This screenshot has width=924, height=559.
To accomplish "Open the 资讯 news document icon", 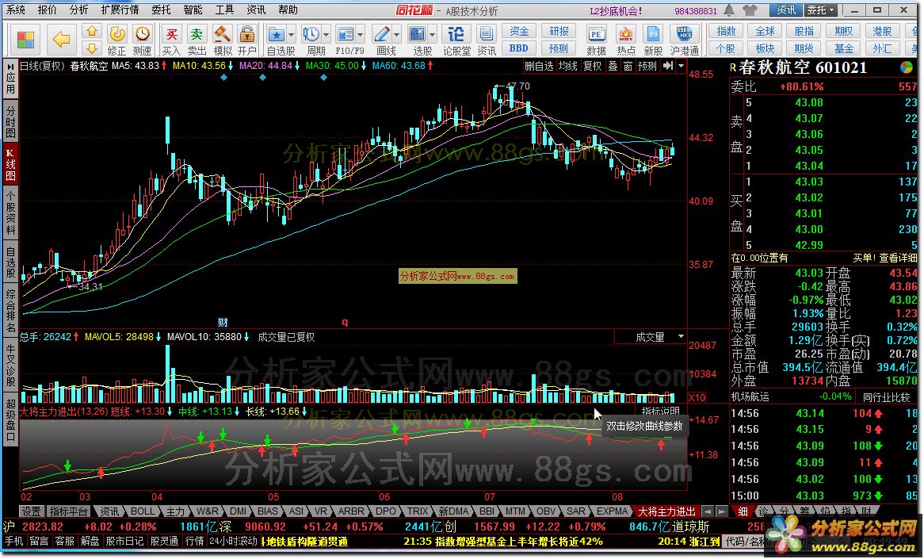I will point(486,40).
